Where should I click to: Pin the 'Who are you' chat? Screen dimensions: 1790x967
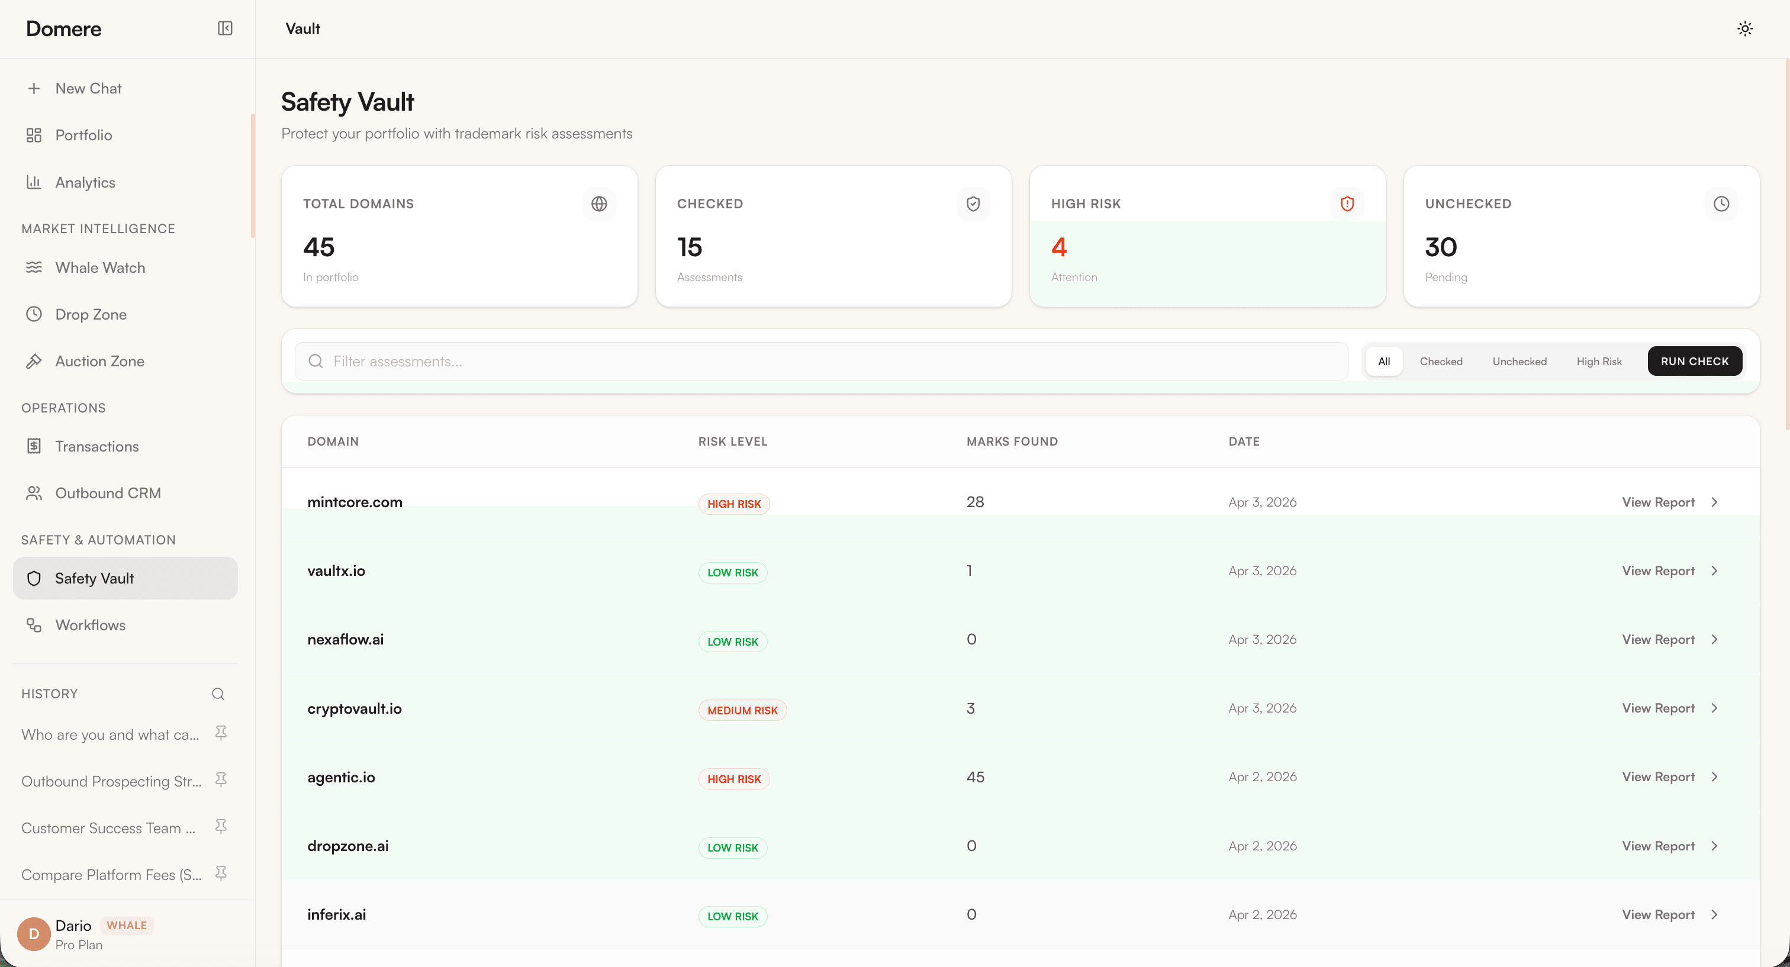coord(221,734)
